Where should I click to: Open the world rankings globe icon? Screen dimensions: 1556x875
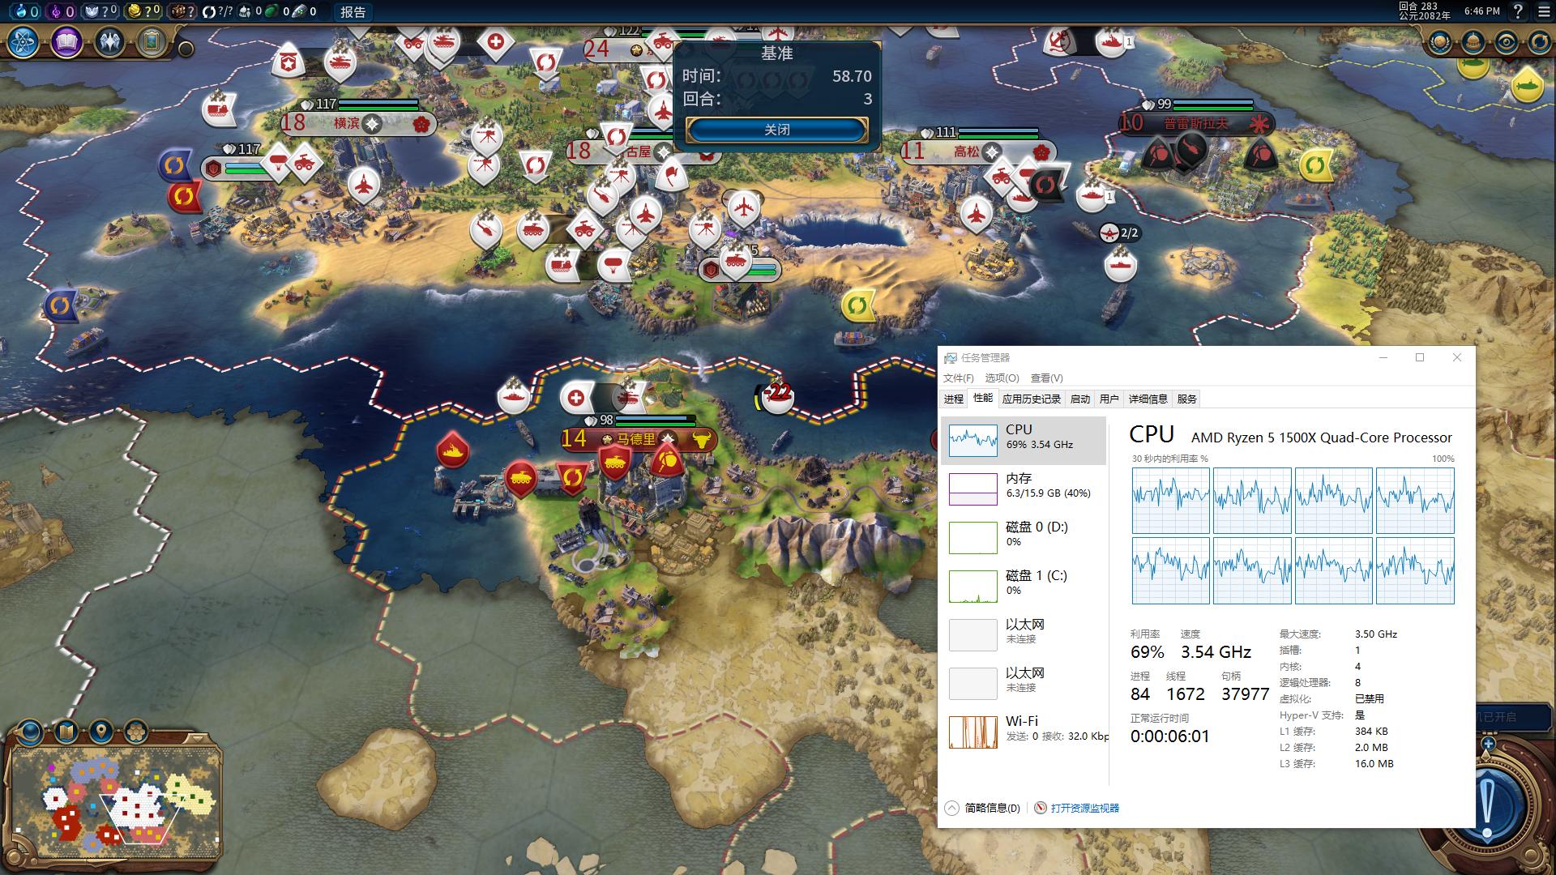click(x=1440, y=42)
